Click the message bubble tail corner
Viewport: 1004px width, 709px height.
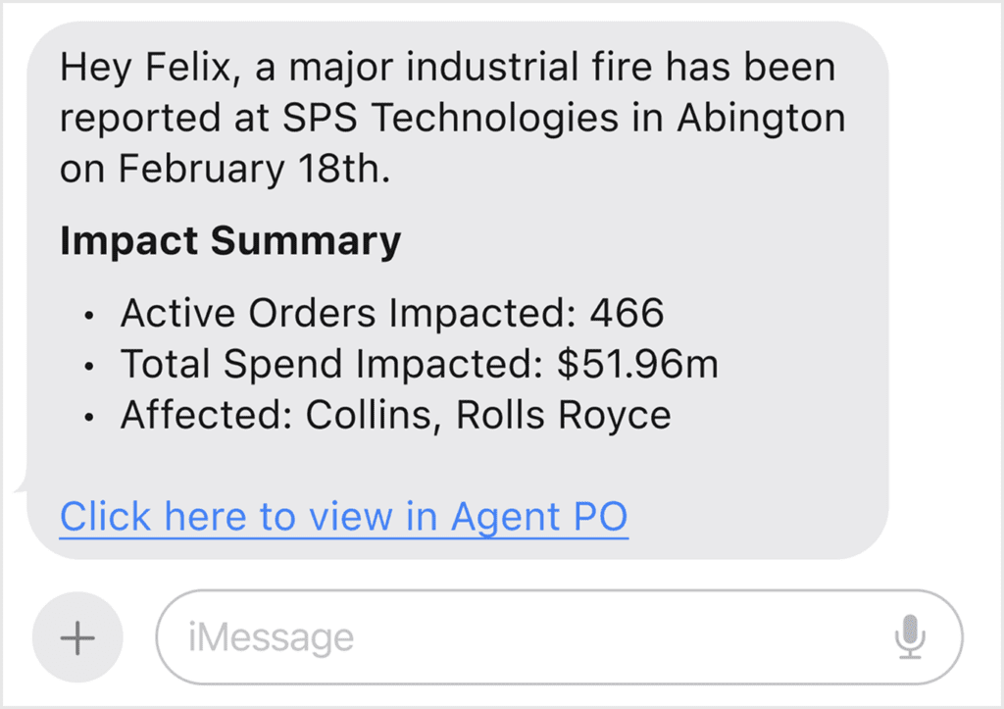click(x=24, y=482)
